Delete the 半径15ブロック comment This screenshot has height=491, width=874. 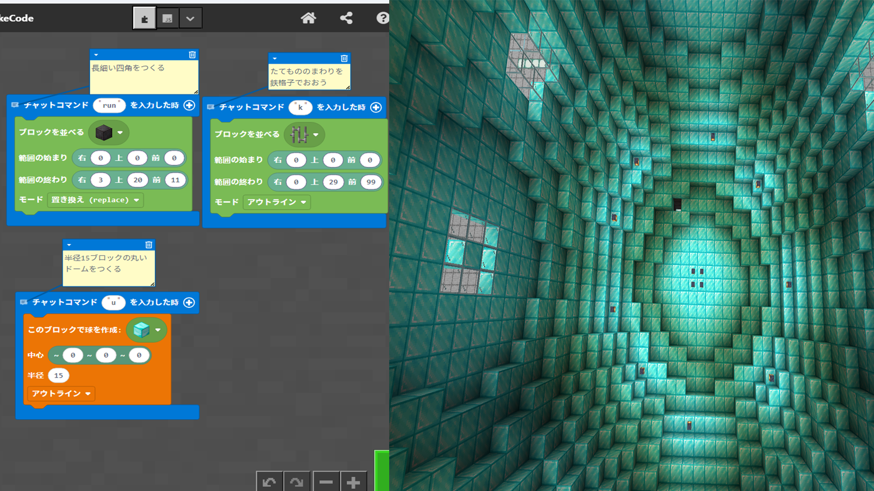pyautogui.click(x=148, y=245)
